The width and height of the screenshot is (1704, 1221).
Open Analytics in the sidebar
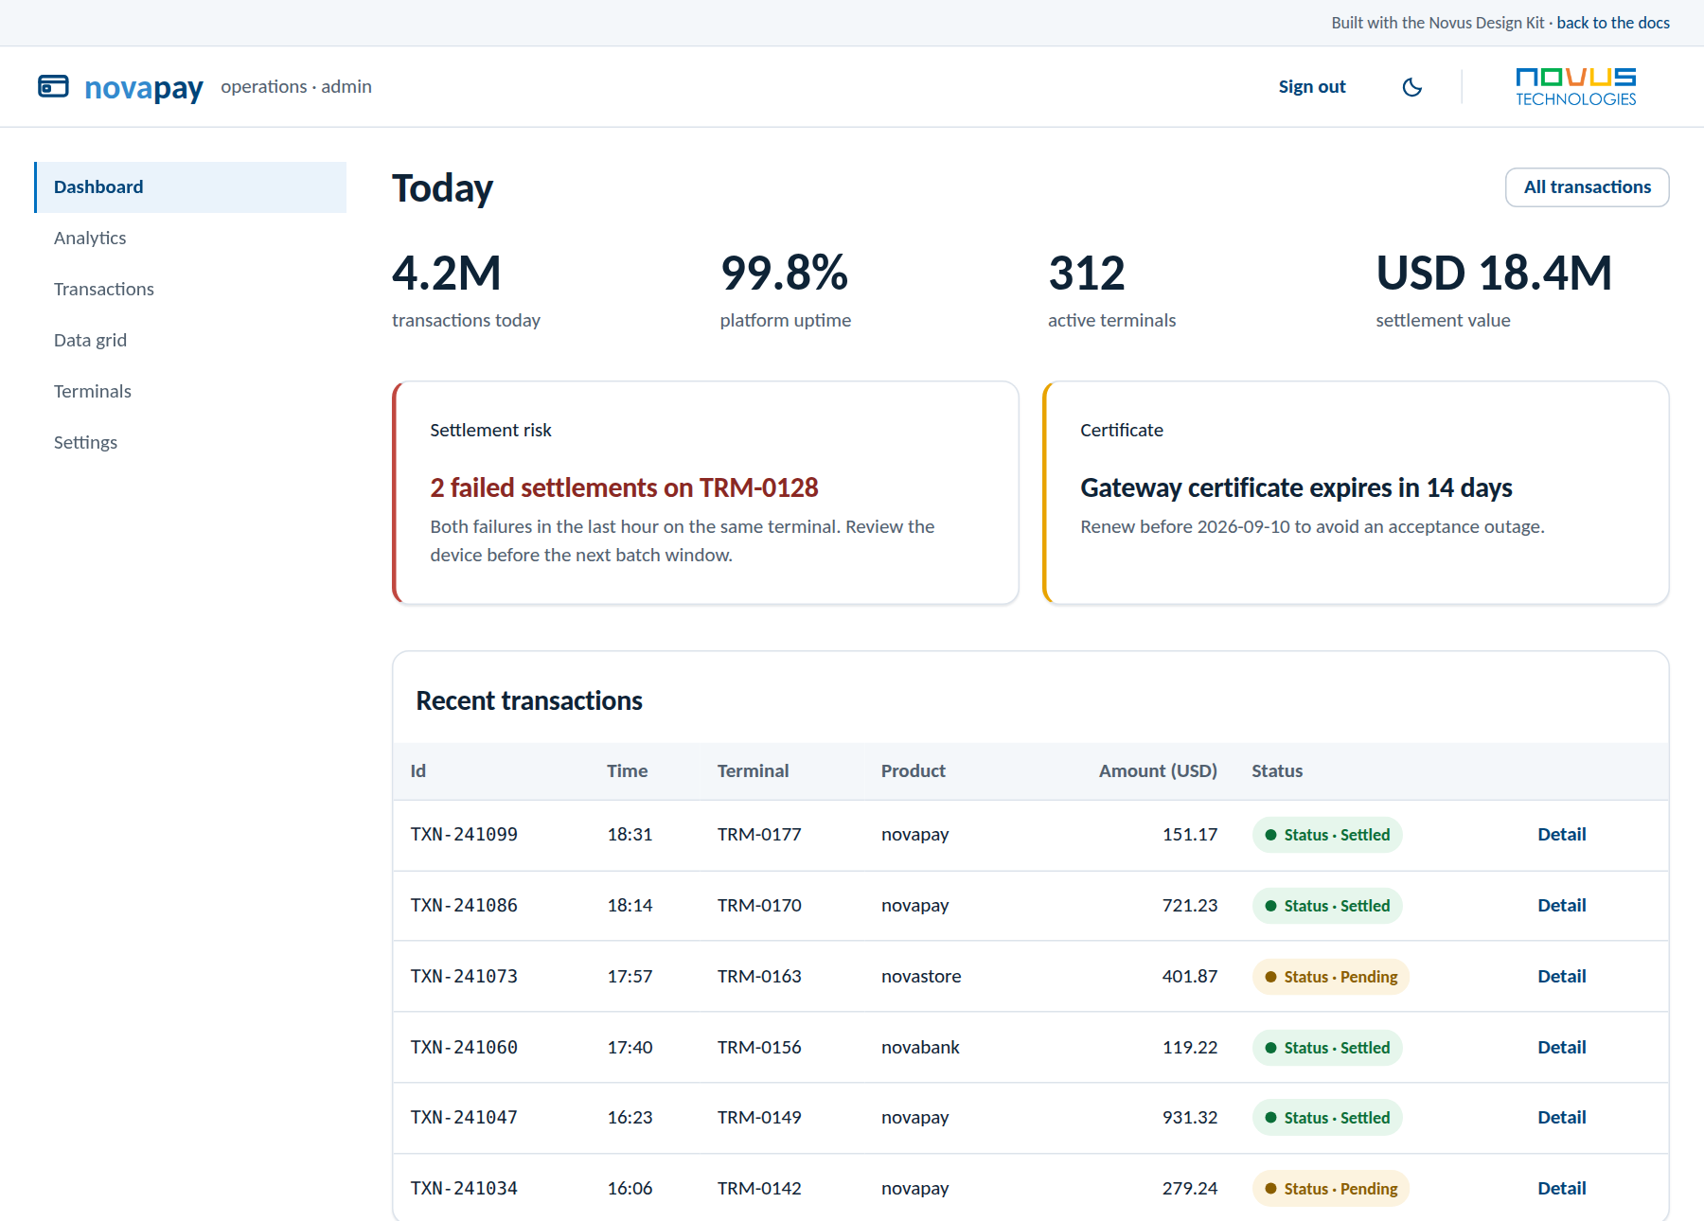190,239
